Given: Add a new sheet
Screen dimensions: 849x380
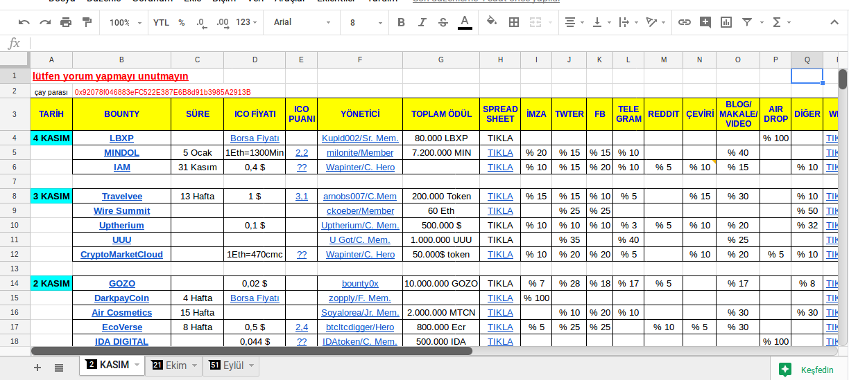Looking at the screenshot, I should coord(37,367).
